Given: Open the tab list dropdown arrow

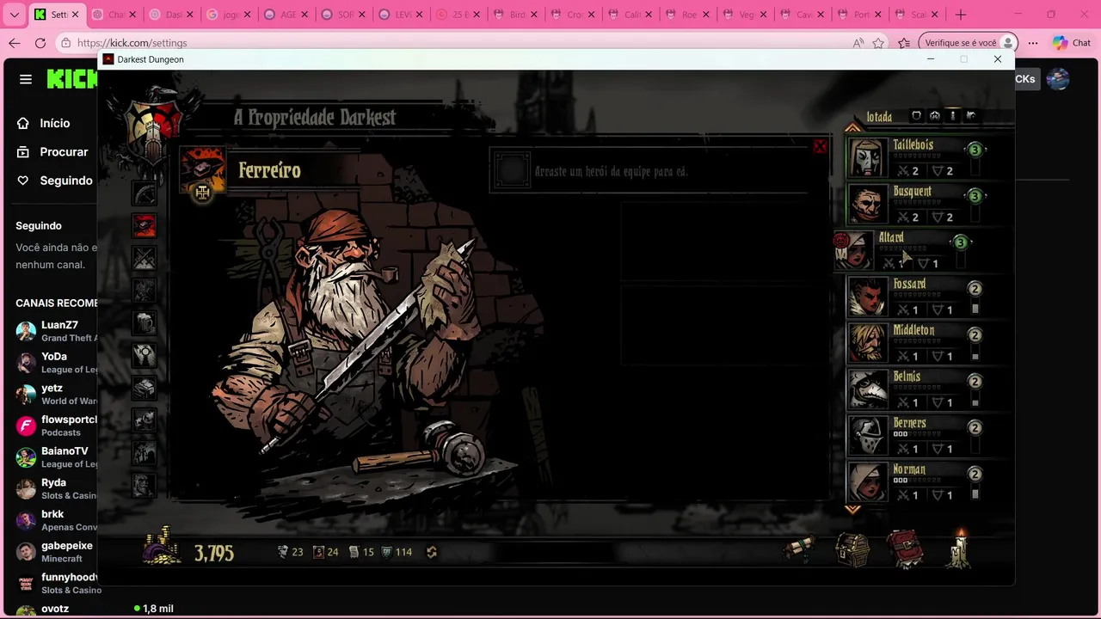Looking at the screenshot, I should click(x=14, y=15).
